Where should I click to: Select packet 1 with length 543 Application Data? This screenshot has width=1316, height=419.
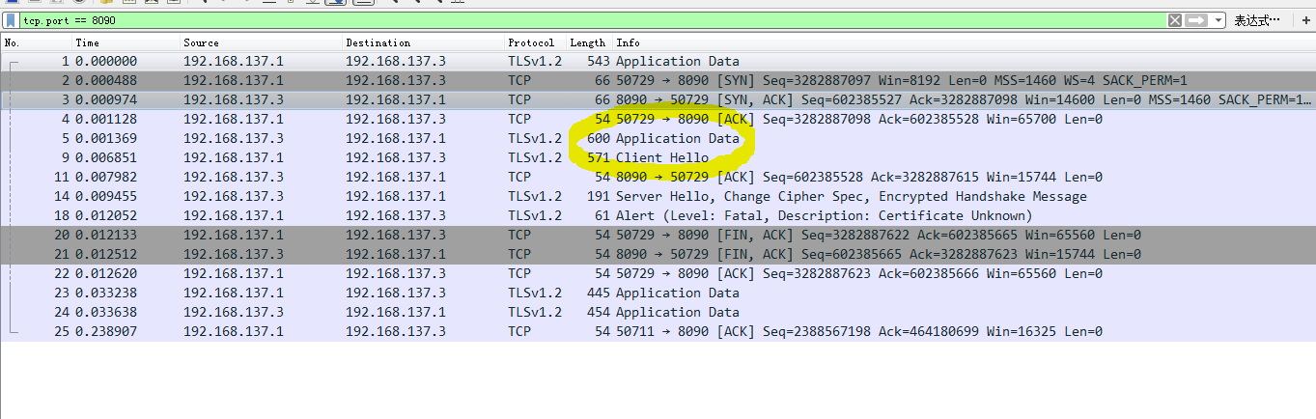658,61
